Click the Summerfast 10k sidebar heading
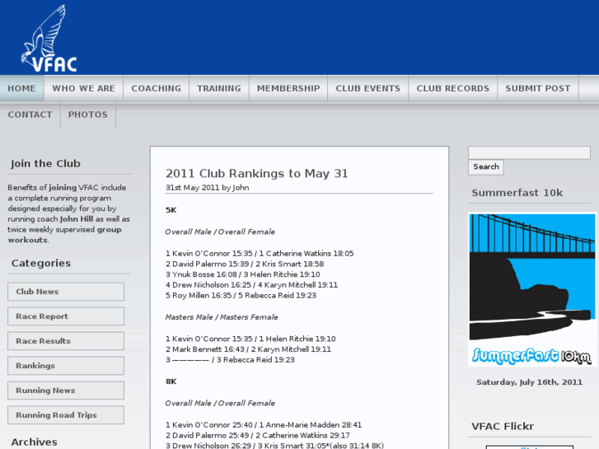599x449 pixels. [517, 193]
